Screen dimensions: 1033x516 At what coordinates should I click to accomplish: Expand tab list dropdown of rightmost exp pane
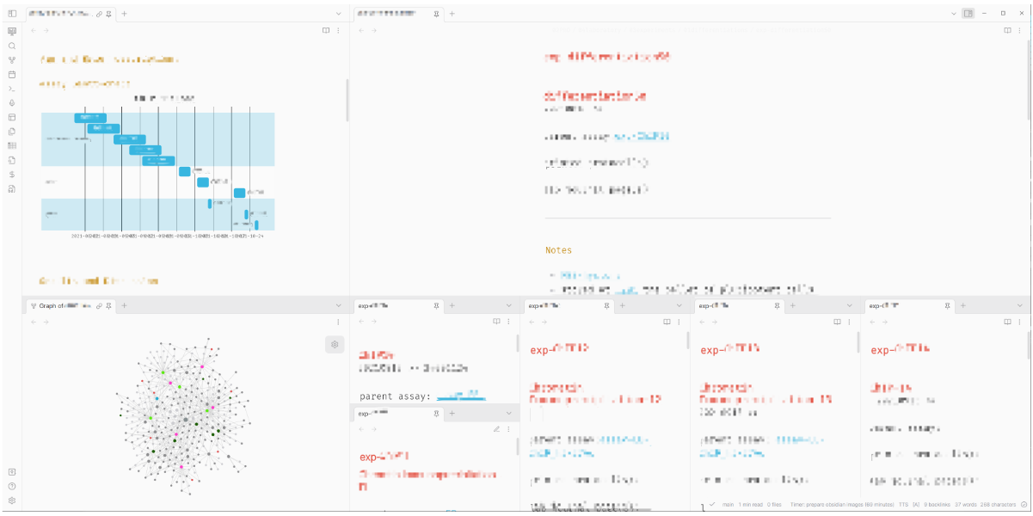coord(1020,305)
